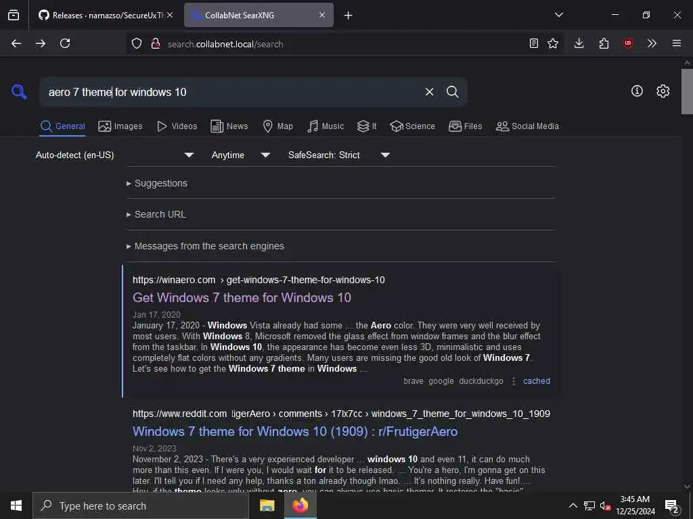
Task: Switch to Releases namazso/SecureUxTheme tab
Action: (x=106, y=15)
